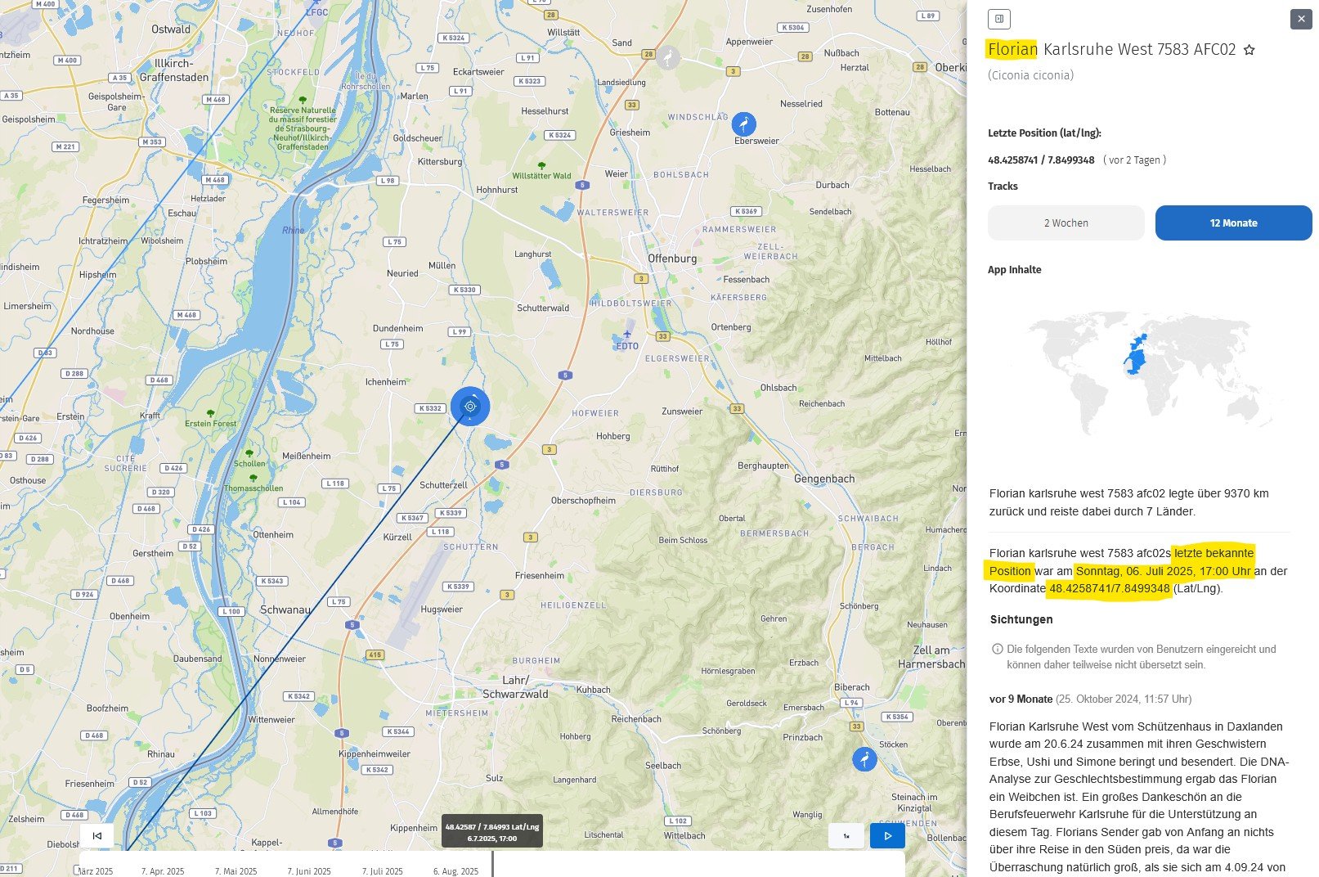The image size is (1319, 877).
Task: Collapse the side panel with sidebar icon
Action: coord(998,19)
